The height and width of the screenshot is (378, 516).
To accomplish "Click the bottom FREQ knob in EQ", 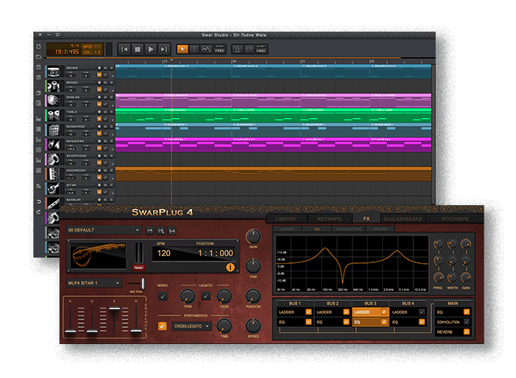I will click(438, 278).
